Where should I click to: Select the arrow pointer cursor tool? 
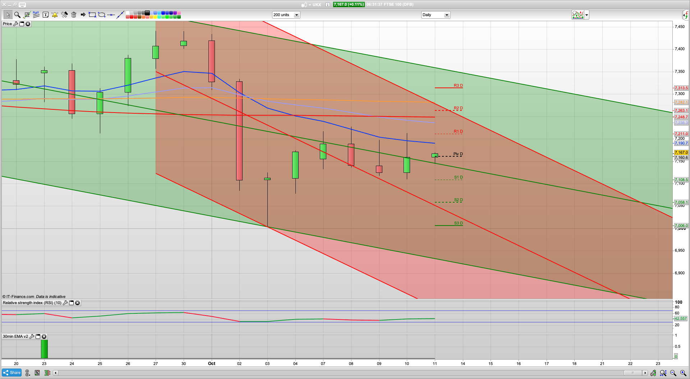pos(8,15)
